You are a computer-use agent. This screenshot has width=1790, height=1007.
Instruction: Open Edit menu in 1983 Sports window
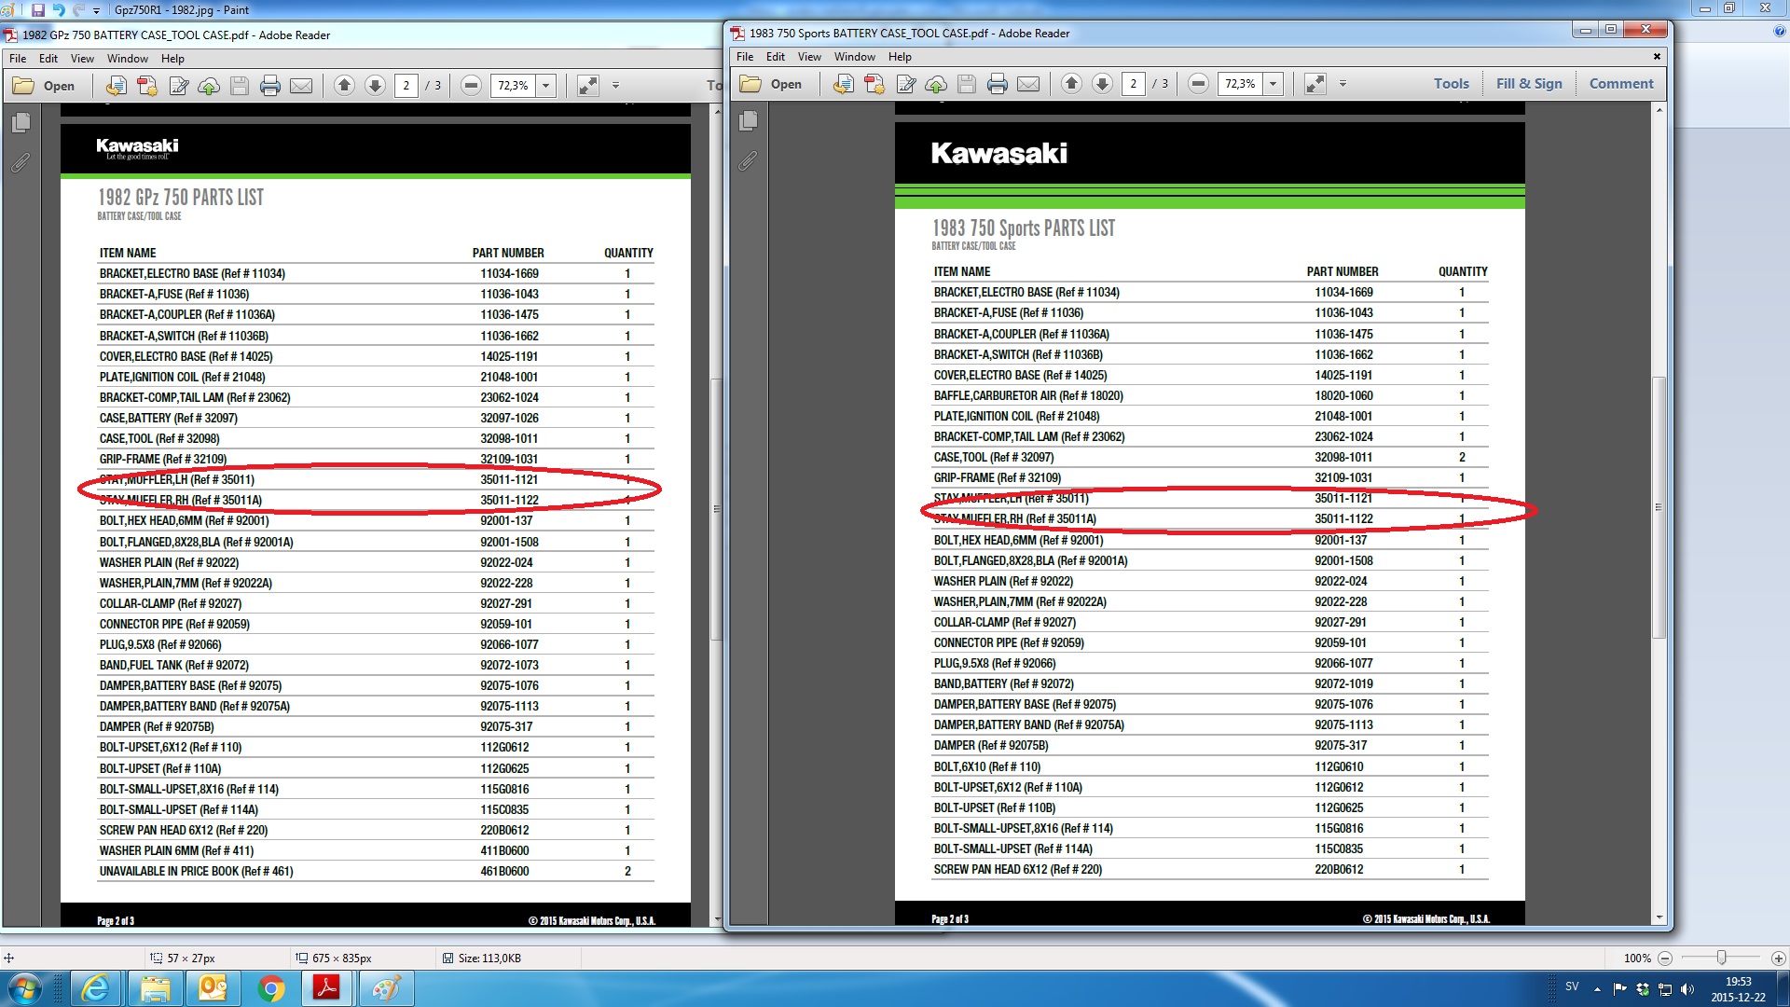[x=776, y=56]
